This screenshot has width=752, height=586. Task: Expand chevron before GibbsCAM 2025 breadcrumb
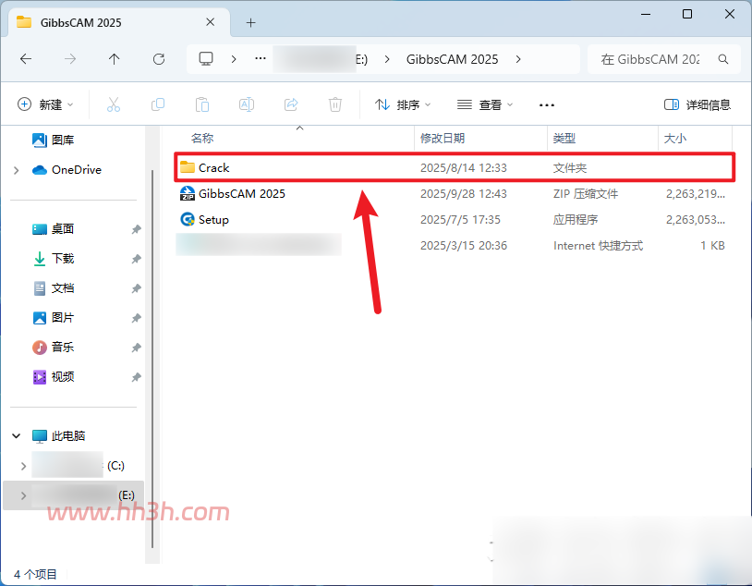pos(387,59)
